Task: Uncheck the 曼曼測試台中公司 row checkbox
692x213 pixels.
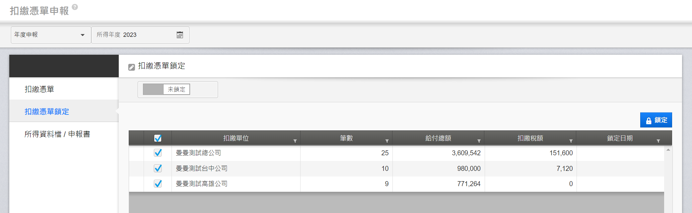Action: click(158, 168)
